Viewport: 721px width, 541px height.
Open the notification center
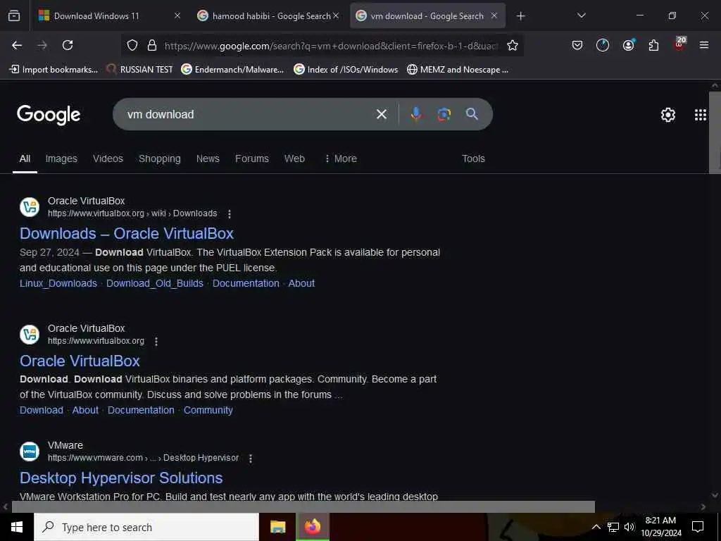[x=698, y=527]
